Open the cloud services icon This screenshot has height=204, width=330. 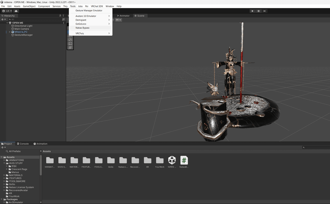16,11
